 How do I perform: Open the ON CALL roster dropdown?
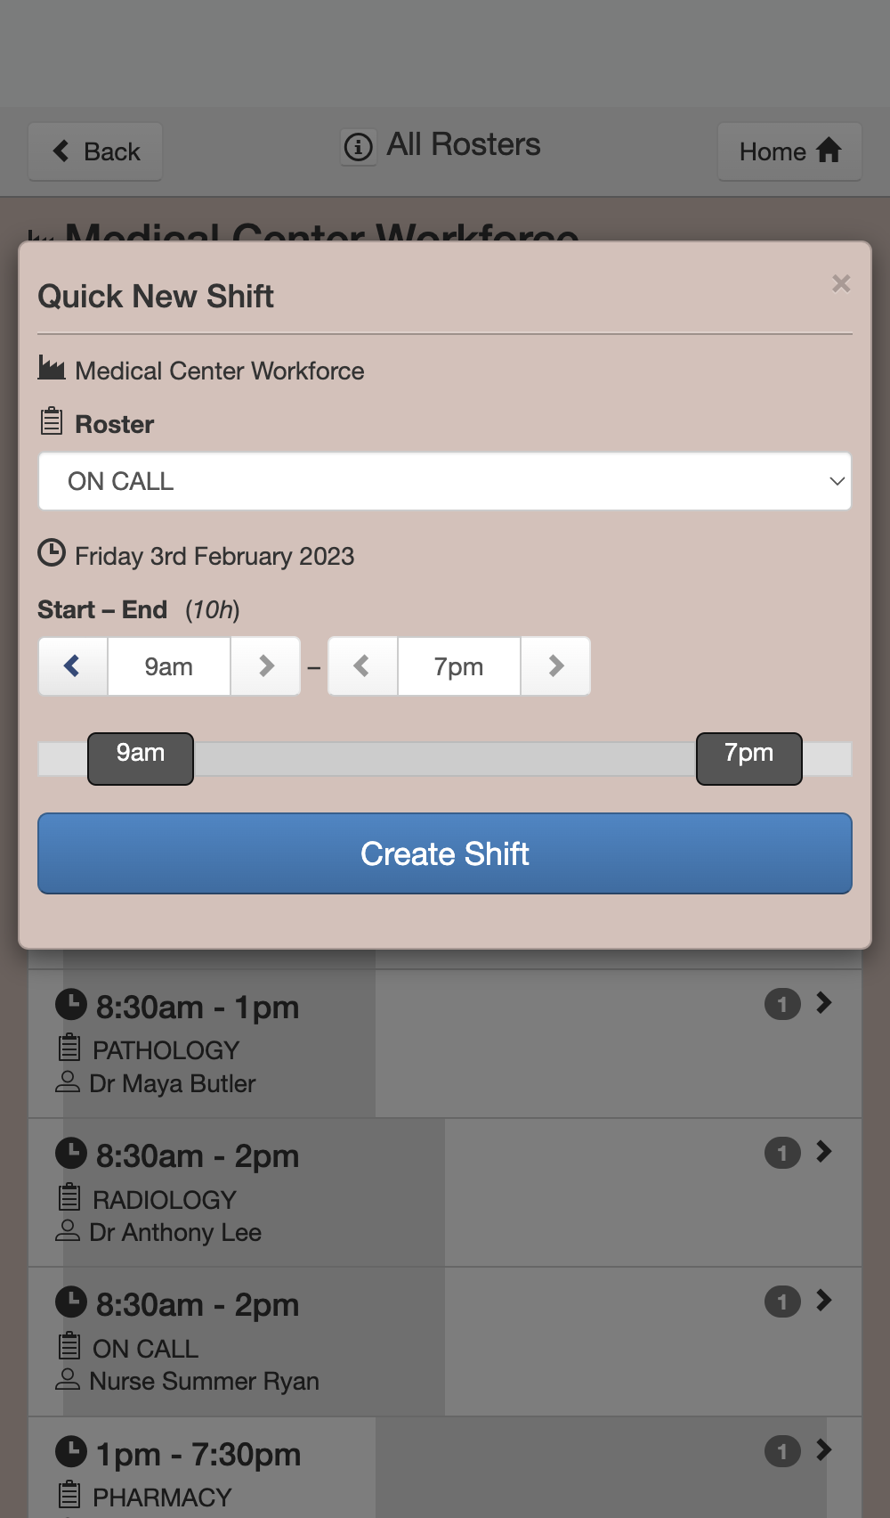point(445,481)
